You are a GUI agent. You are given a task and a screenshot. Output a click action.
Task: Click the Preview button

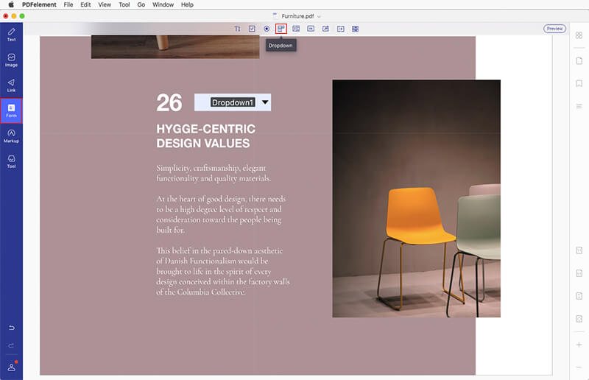coord(554,29)
